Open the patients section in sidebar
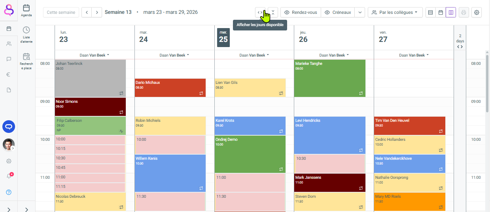Screen dimensions: 490x212 click(x=9, y=44)
